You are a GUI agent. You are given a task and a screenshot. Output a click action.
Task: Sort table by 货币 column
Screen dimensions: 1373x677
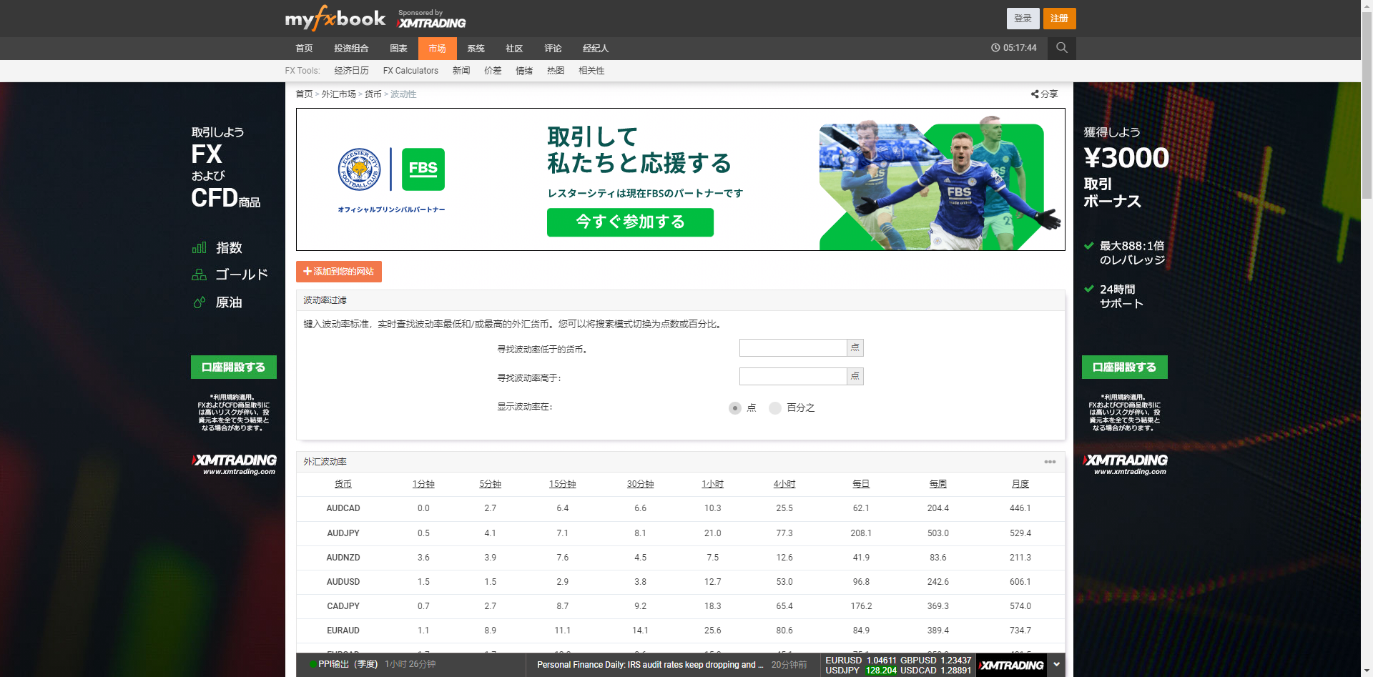pos(343,484)
